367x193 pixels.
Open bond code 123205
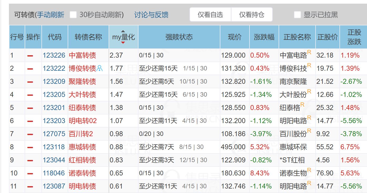54,95
